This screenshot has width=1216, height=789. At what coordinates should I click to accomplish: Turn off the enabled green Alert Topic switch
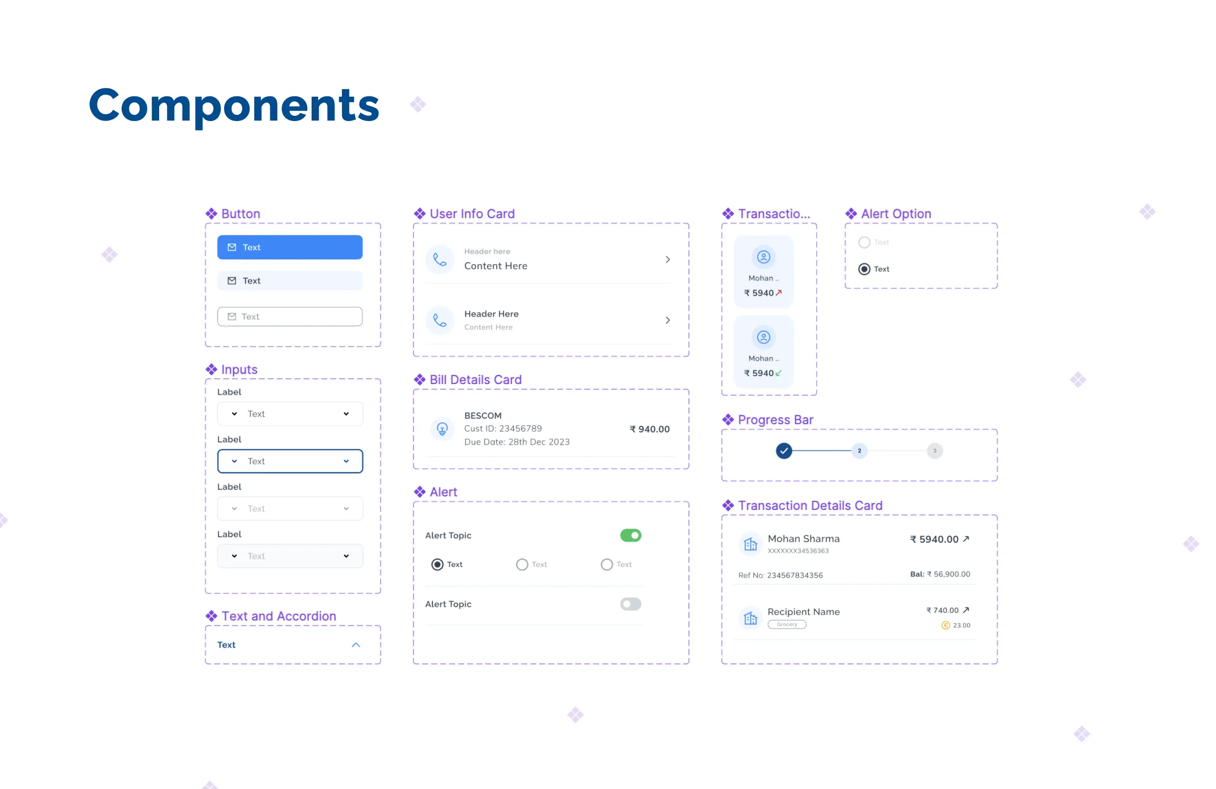(630, 535)
